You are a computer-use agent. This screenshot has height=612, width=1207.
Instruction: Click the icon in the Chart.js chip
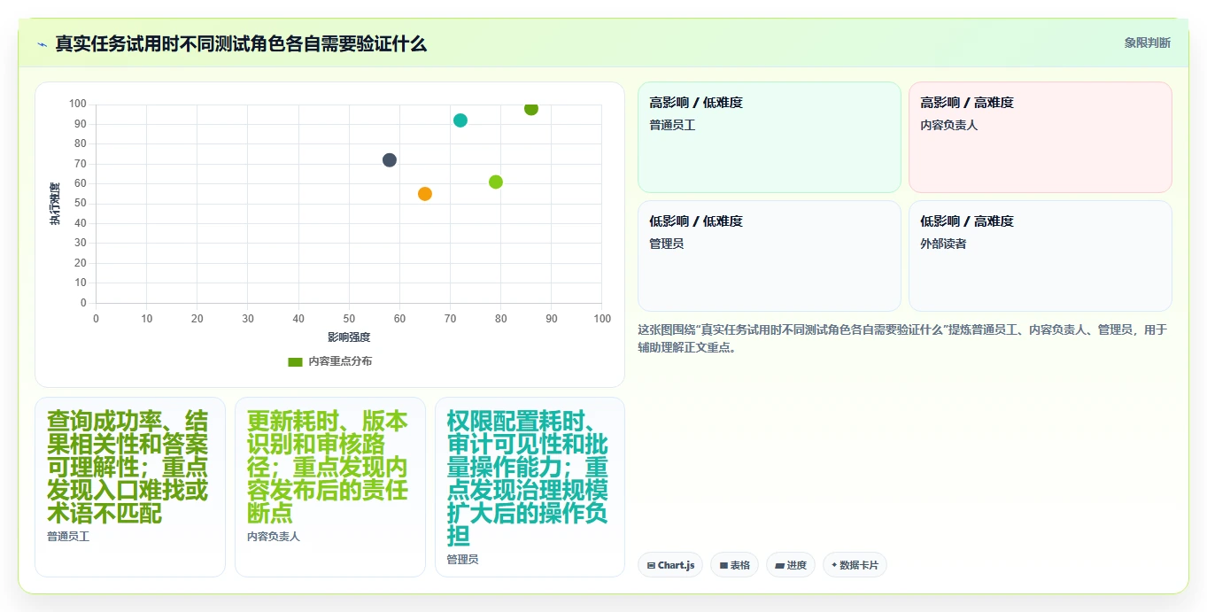click(x=651, y=565)
